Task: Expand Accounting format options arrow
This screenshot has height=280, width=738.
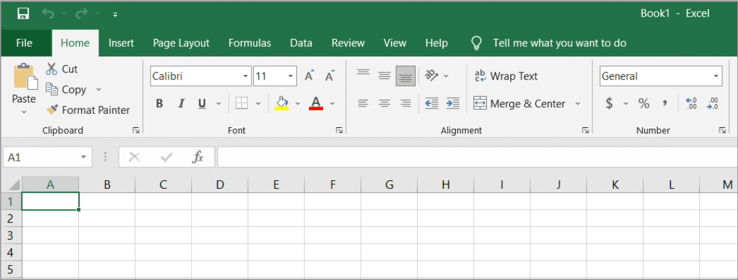Action: pyautogui.click(x=625, y=104)
